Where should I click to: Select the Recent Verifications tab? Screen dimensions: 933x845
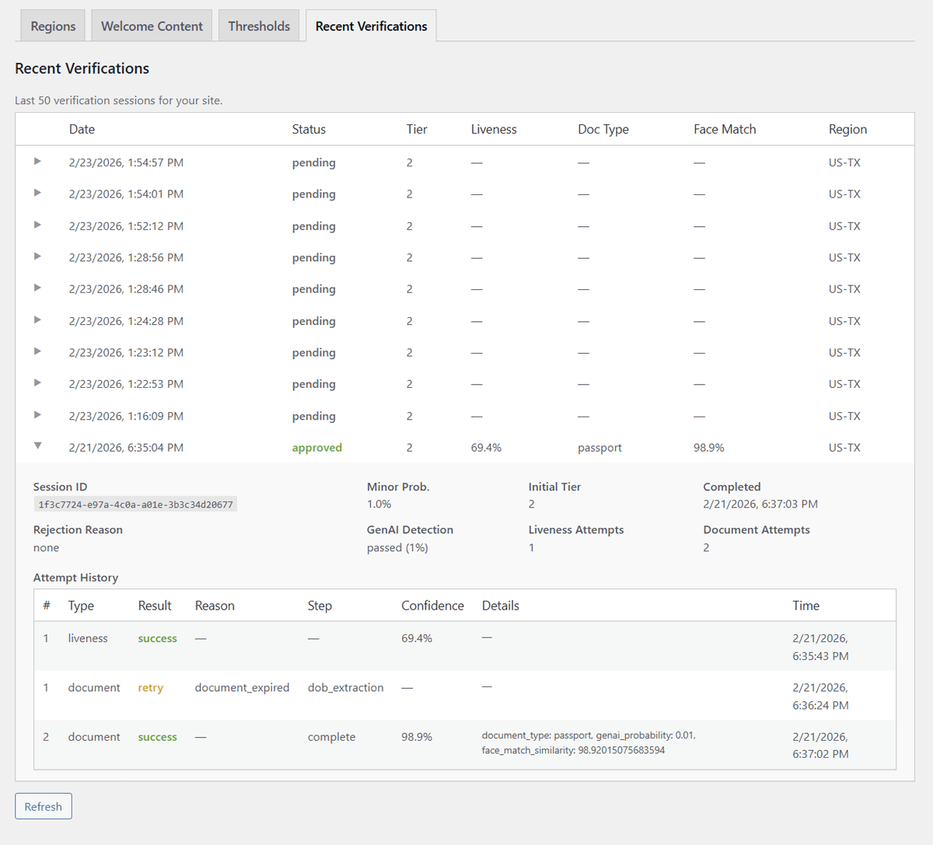click(371, 26)
